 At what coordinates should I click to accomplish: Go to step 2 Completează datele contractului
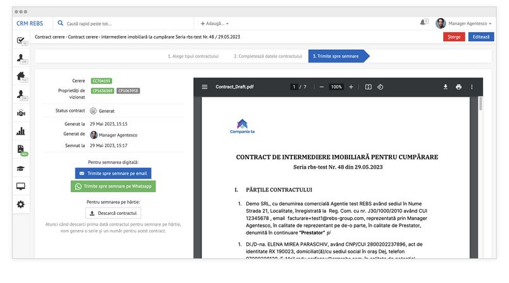click(x=267, y=56)
